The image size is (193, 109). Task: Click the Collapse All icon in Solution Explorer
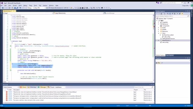click(x=172, y=14)
